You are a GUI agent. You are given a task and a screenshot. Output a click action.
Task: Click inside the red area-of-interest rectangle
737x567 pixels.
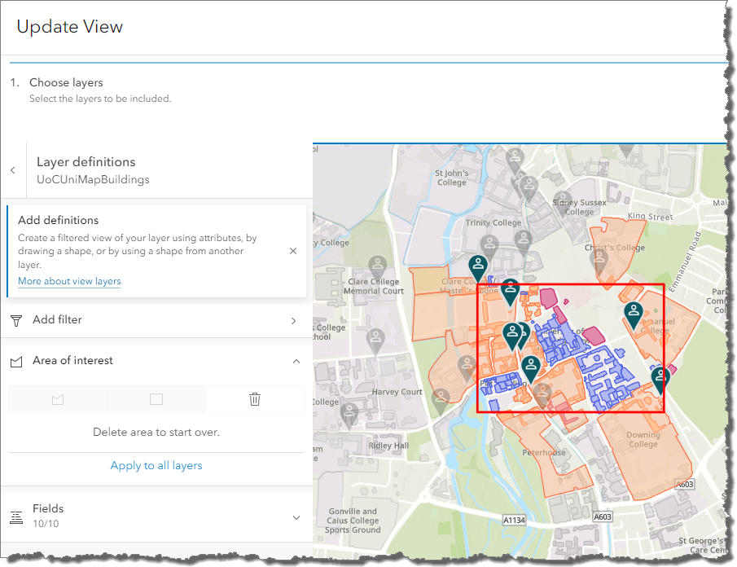[570, 346]
